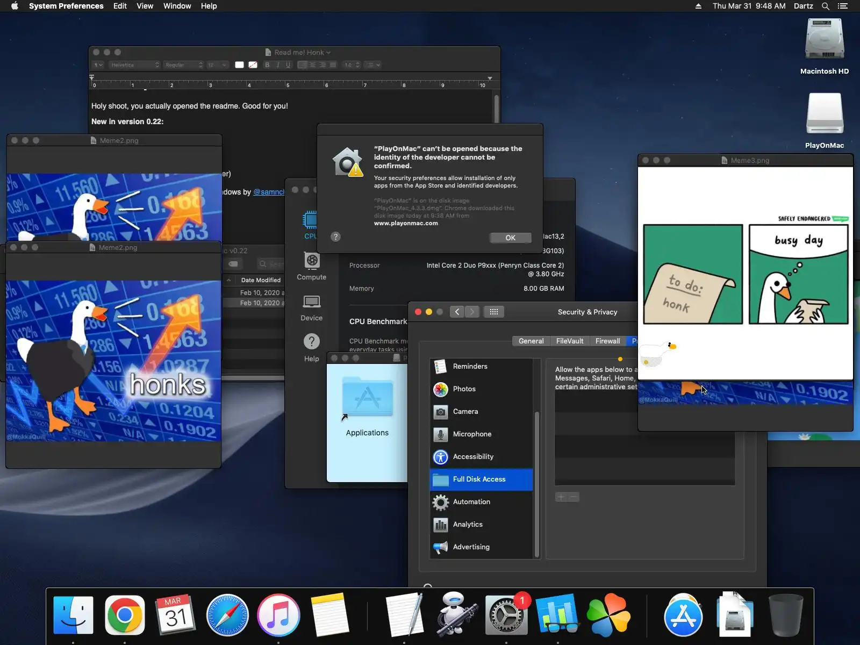Open the Help section in the benchmark sidebar
Viewport: 860px width, 645px height.
point(312,347)
